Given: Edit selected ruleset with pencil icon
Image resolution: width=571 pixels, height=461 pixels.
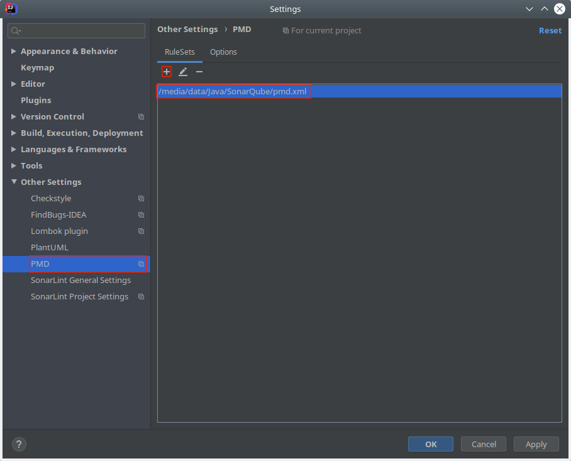Looking at the screenshot, I should click(183, 72).
